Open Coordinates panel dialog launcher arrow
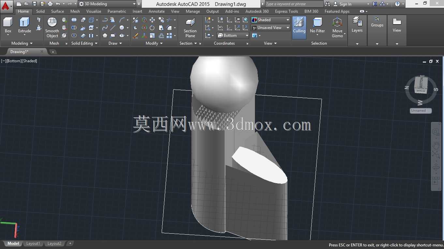Viewport: 444px width, 249px height. (247, 44)
